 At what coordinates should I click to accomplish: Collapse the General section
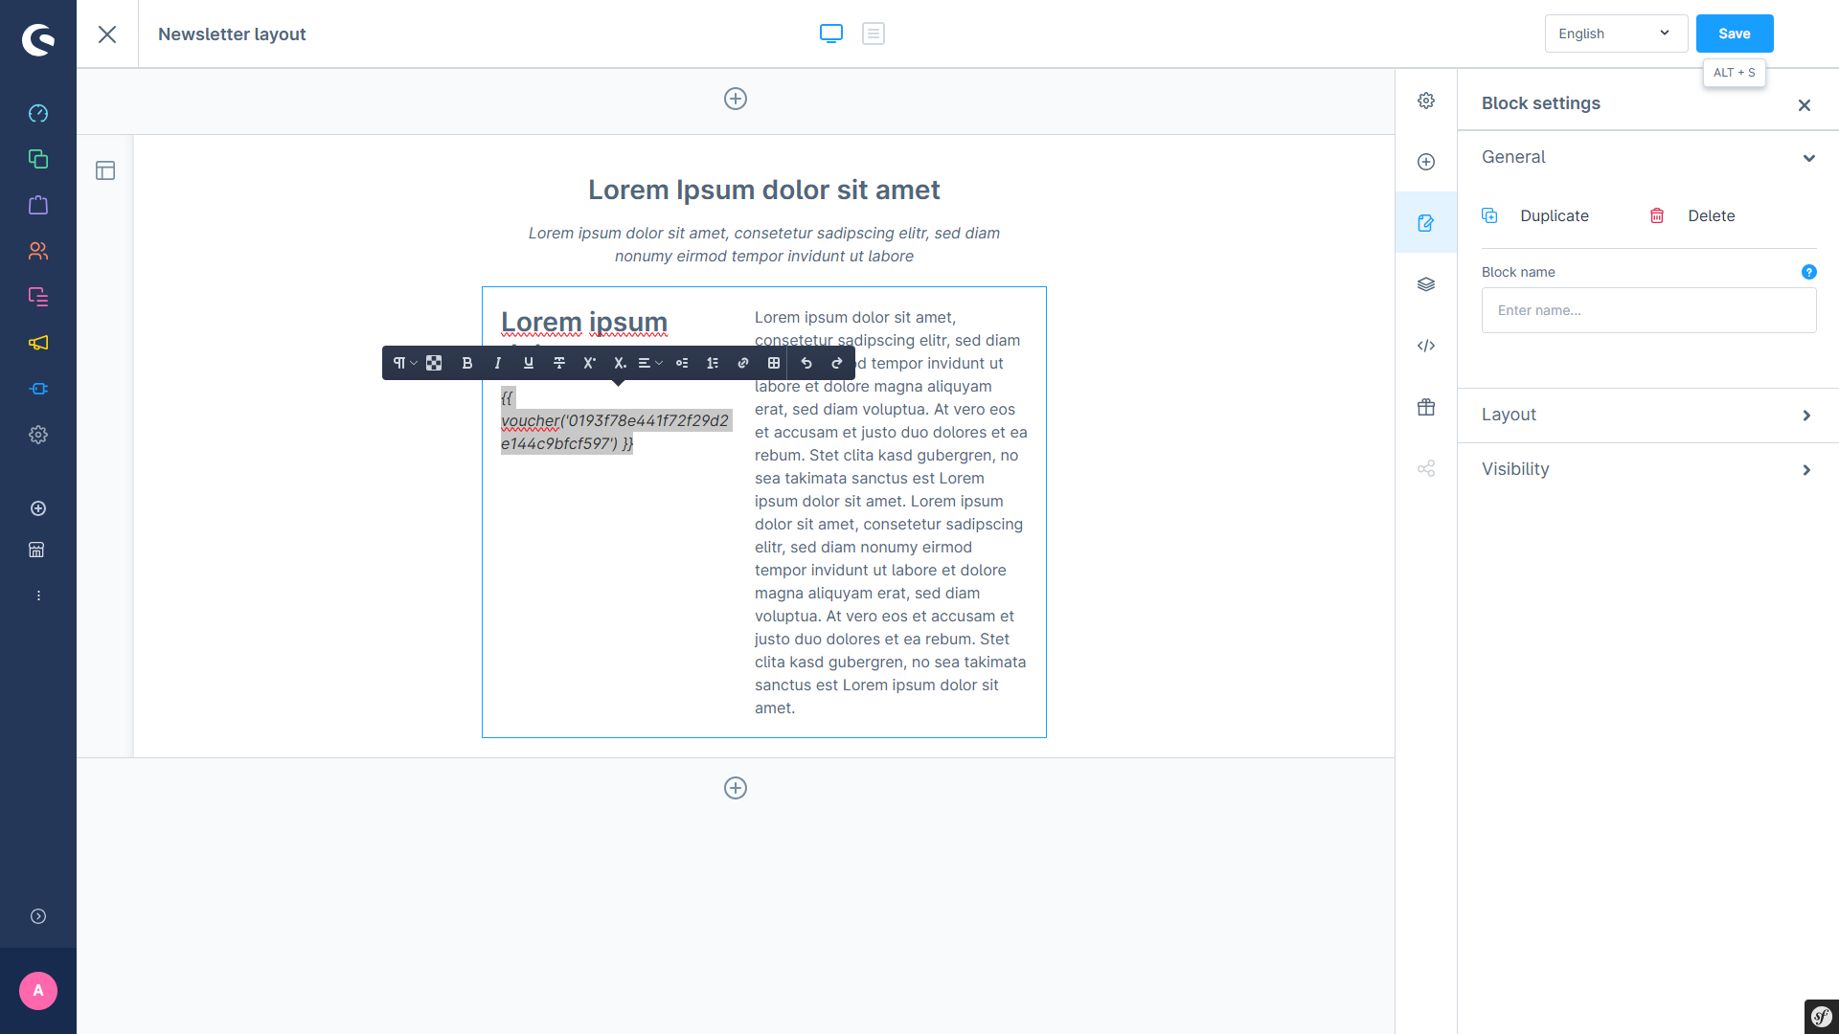click(x=1647, y=157)
